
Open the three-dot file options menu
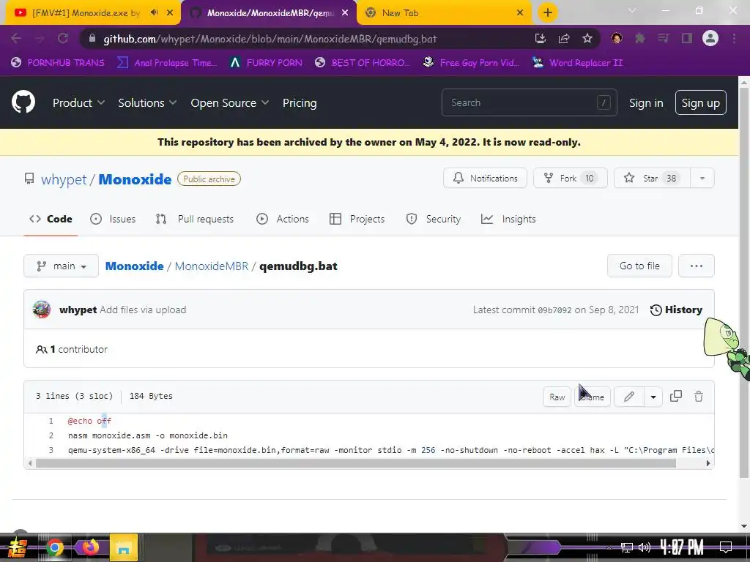click(697, 266)
